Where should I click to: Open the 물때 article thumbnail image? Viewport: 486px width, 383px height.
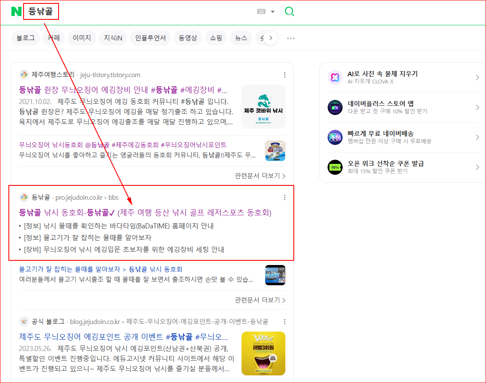point(275,275)
